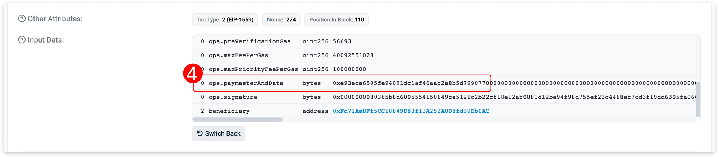
Task: Click the Input Data label text
Action: pos(46,40)
